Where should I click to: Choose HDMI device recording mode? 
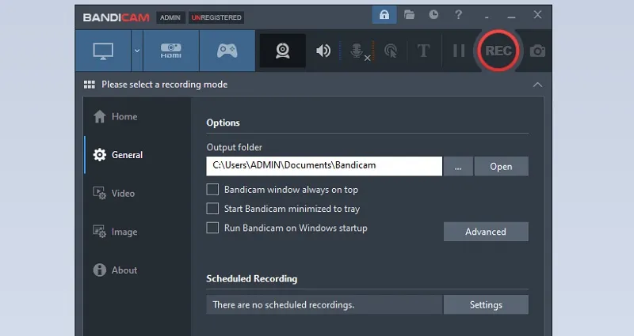[x=171, y=51]
